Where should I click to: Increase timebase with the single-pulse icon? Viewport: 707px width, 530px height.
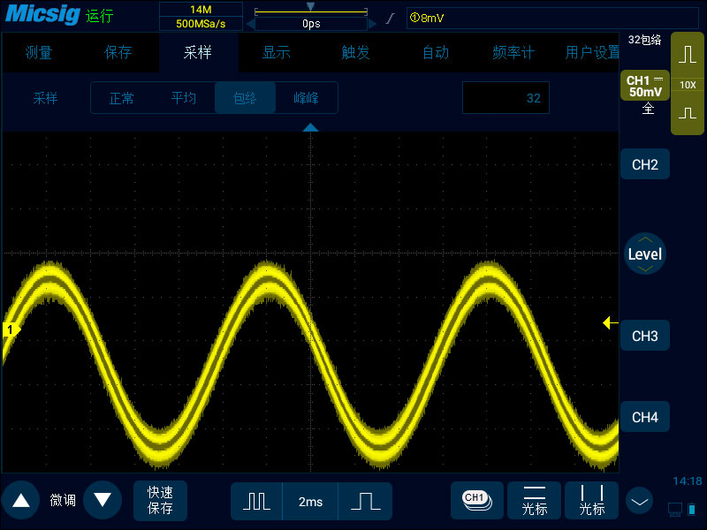point(365,501)
